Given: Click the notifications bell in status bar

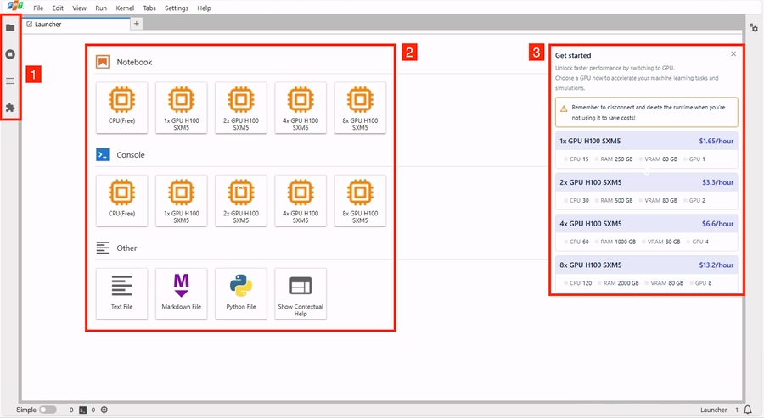Looking at the screenshot, I should click(748, 410).
